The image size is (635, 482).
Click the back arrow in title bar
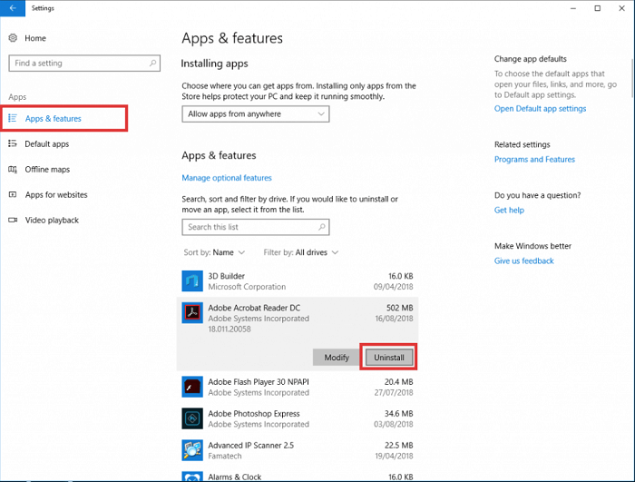(x=13, y=8)
